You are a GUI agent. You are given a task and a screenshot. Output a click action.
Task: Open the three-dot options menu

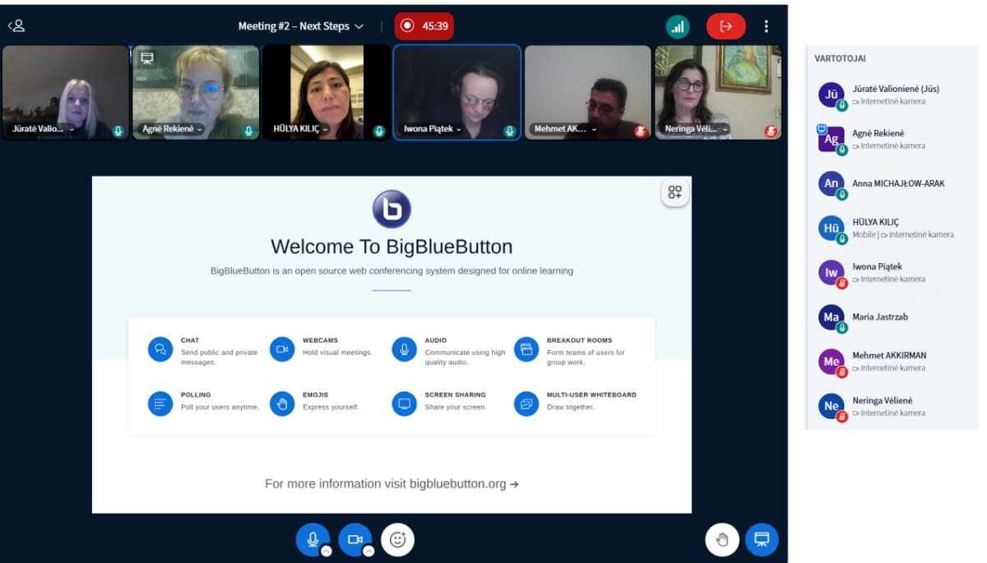point(766,26)
